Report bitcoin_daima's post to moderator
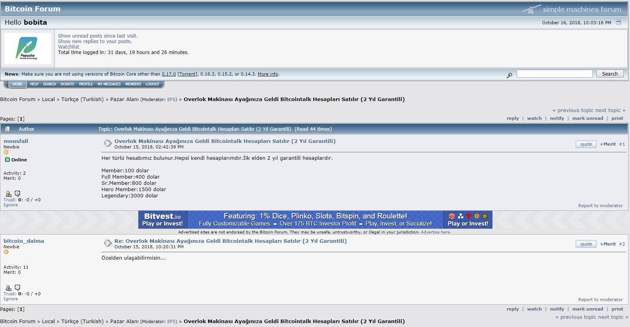 600,300
